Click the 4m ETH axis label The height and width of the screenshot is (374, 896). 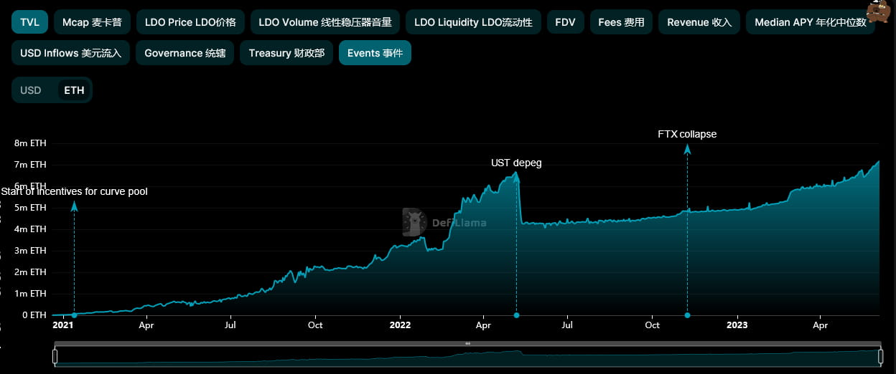coord(30,229)
